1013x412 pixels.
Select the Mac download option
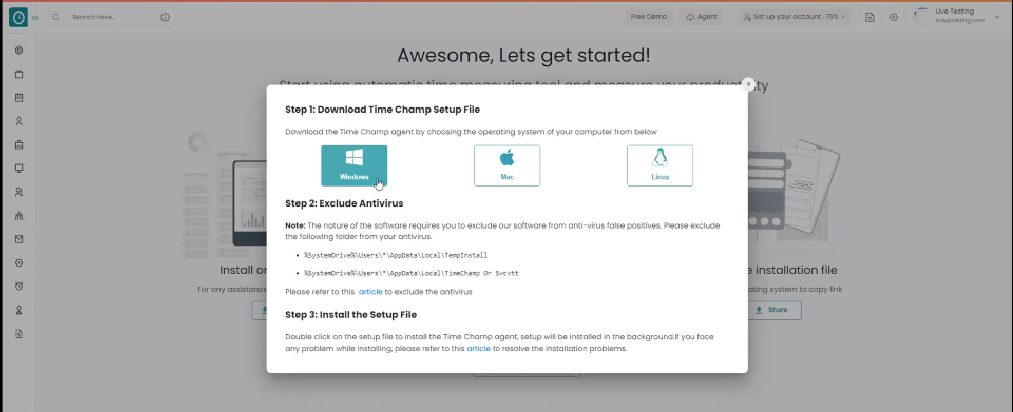tap(507, 165)
